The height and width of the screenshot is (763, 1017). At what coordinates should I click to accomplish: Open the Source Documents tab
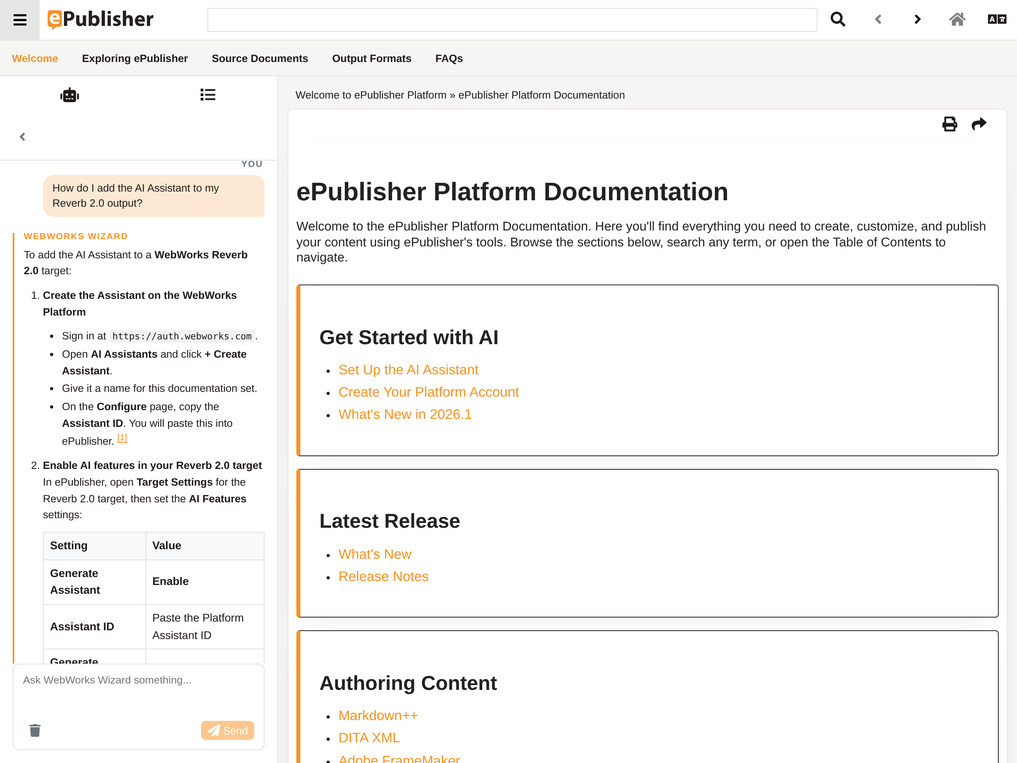pos(260,58)
